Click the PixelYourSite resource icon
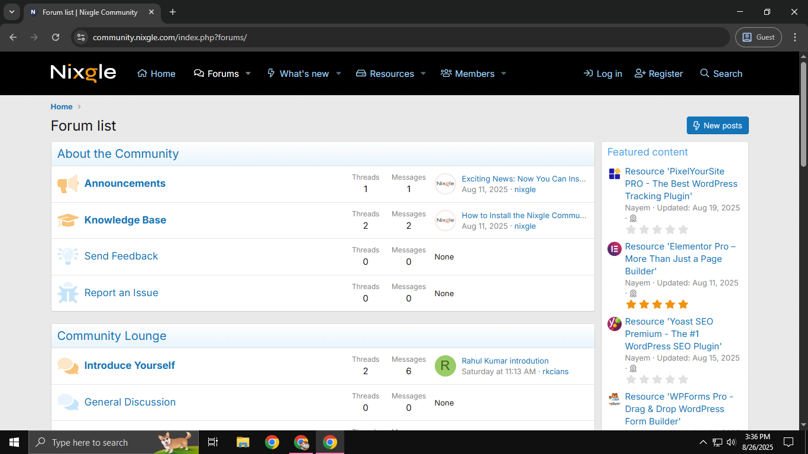This screenshot has width=808, height=454. [x=615, y=174]
